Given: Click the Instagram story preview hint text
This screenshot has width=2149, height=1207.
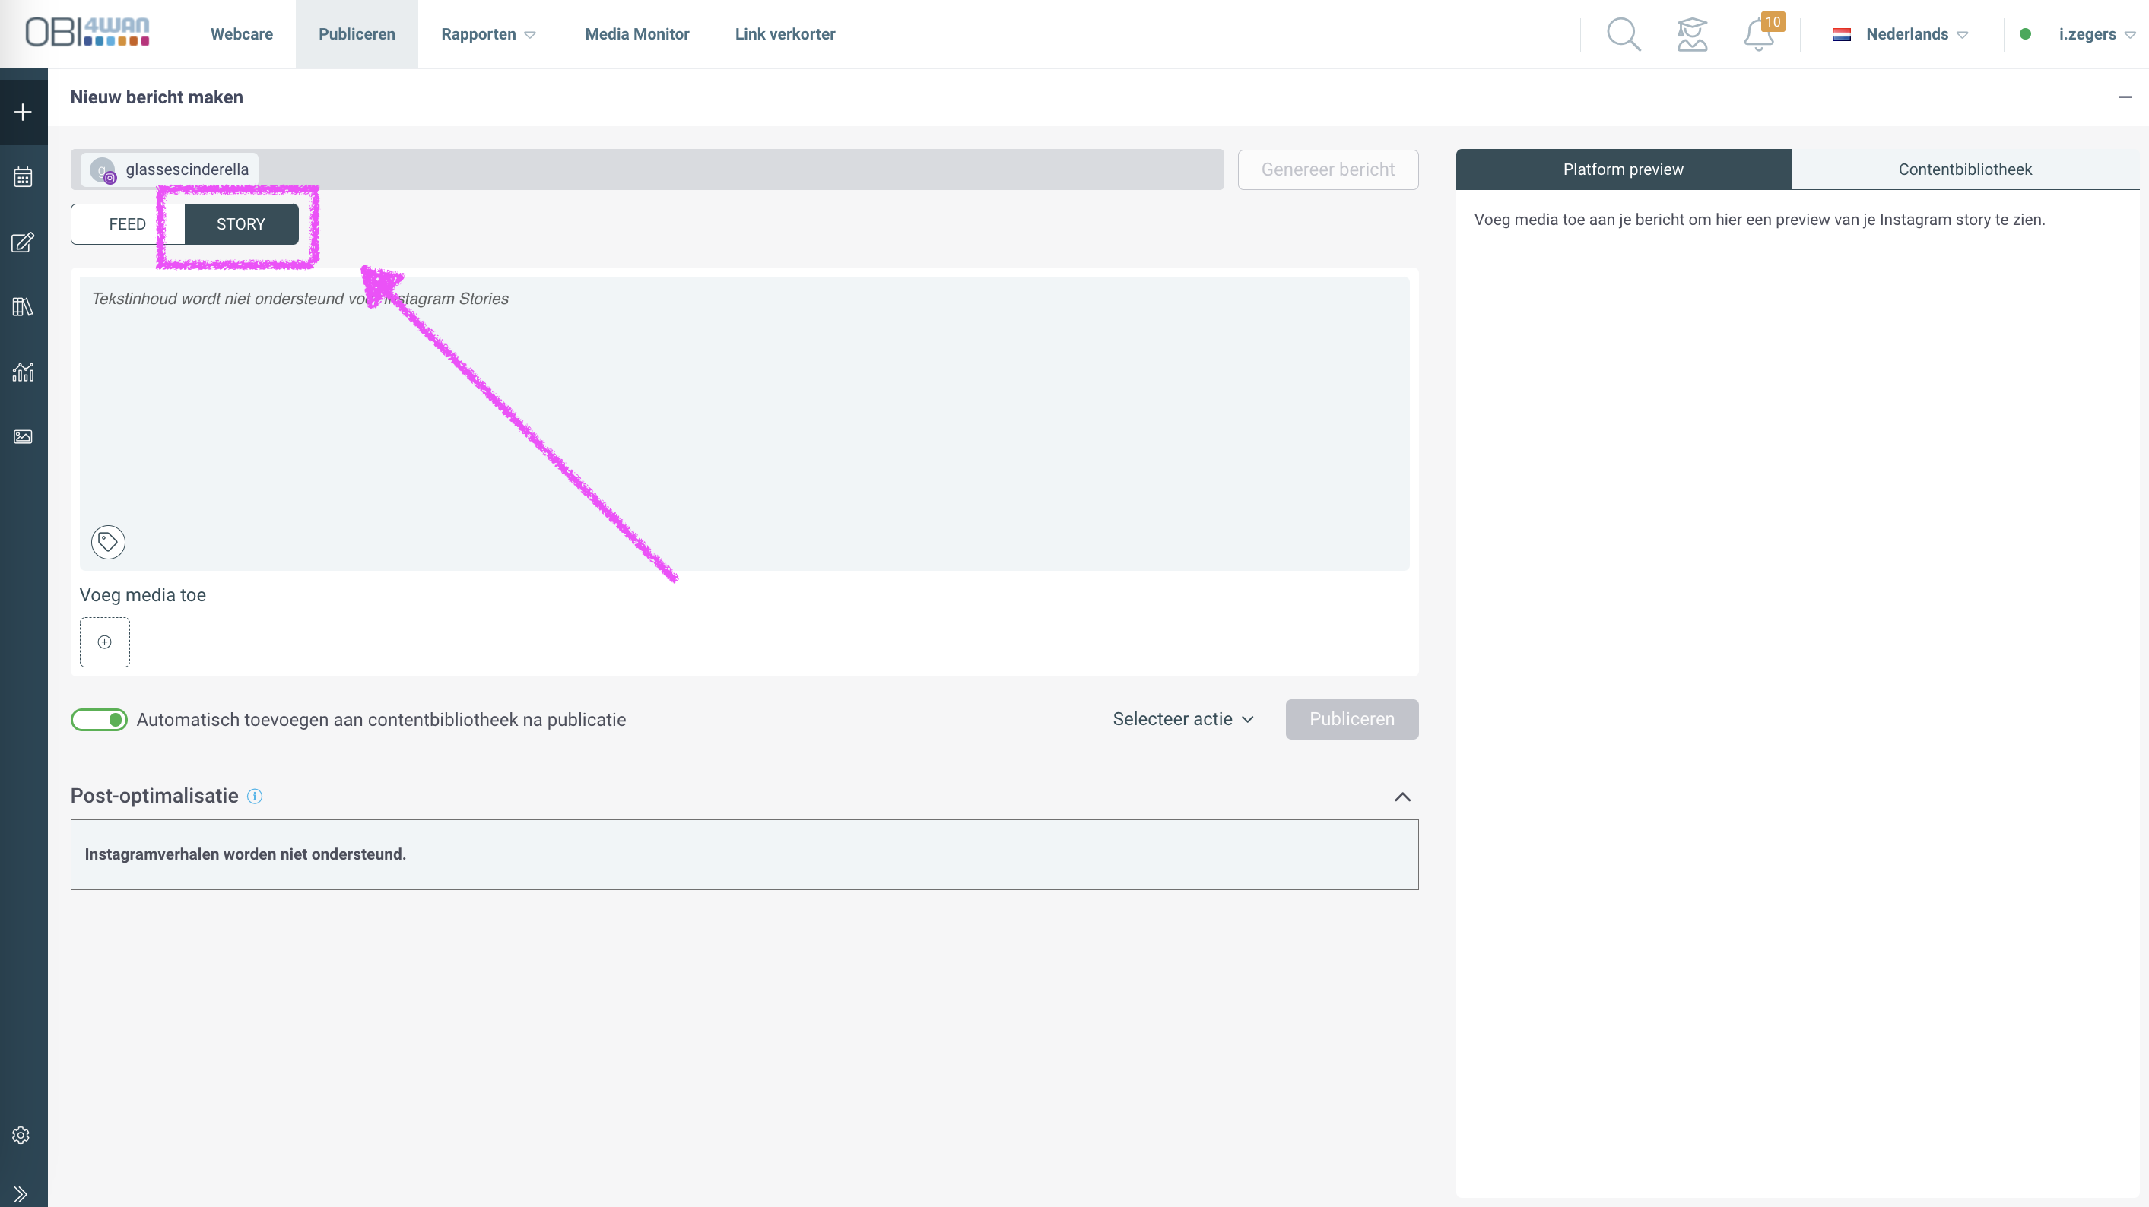Looking at the screenshot, I should pyautogui.click(x=1760, y=220).
